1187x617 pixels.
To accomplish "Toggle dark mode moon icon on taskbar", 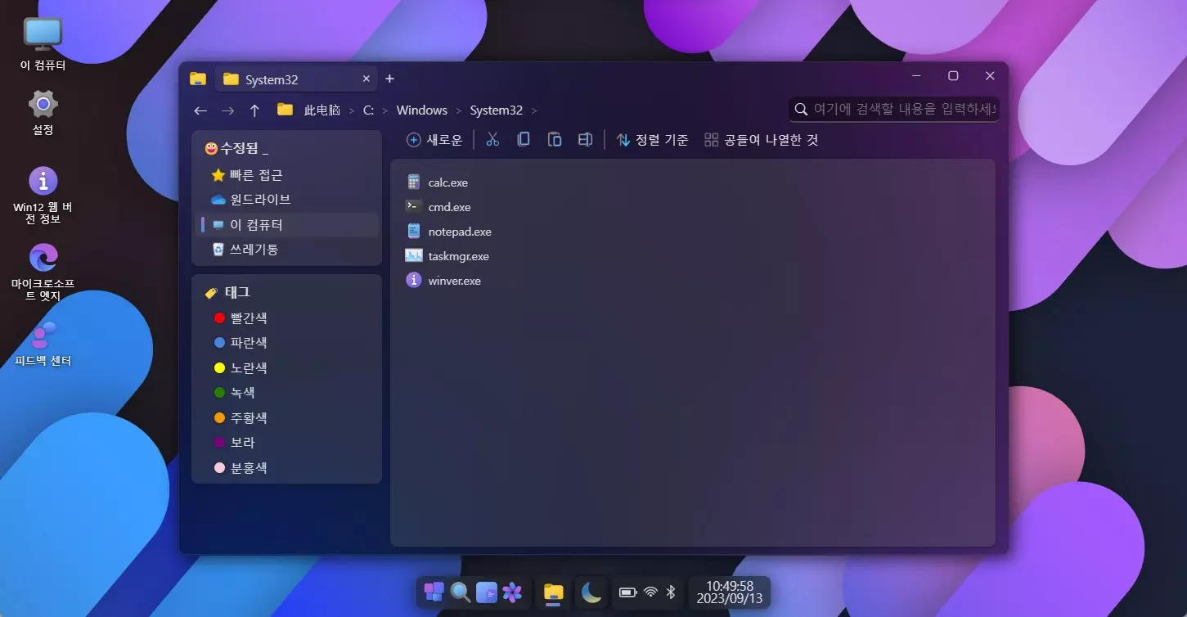I will coord(591,592).
